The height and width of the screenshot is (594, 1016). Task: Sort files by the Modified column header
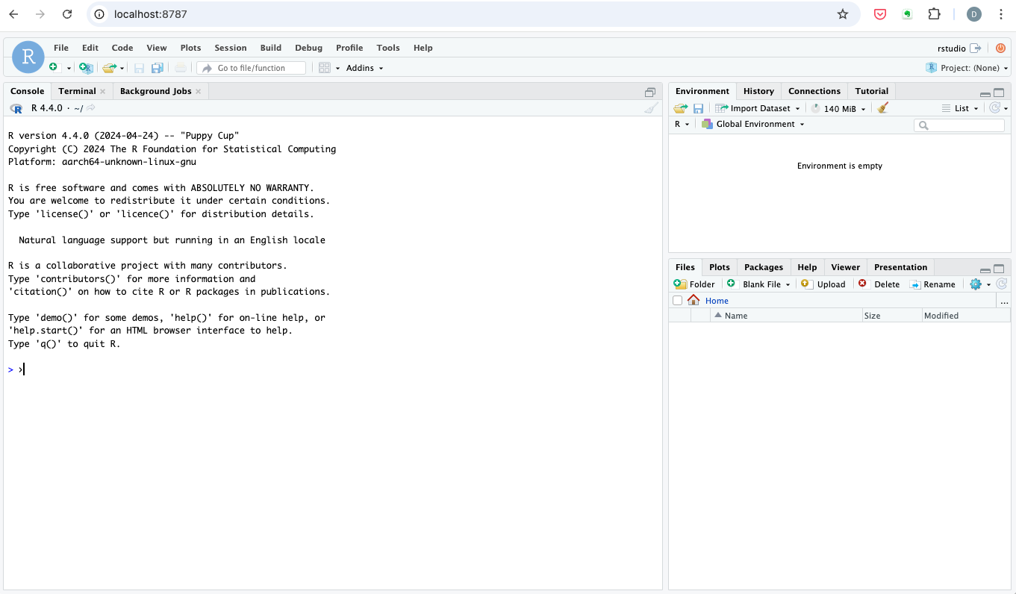(x=966, y=316)
